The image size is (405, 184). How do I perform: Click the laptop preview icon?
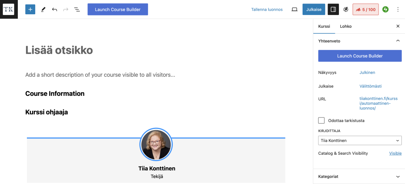pos(294,9)
